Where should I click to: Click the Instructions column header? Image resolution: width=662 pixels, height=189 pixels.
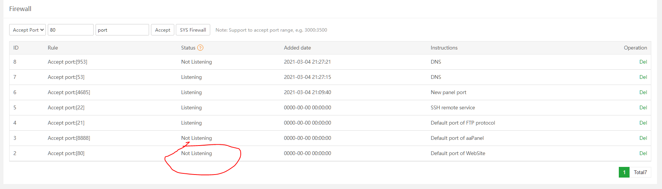[x=444, y=48]
